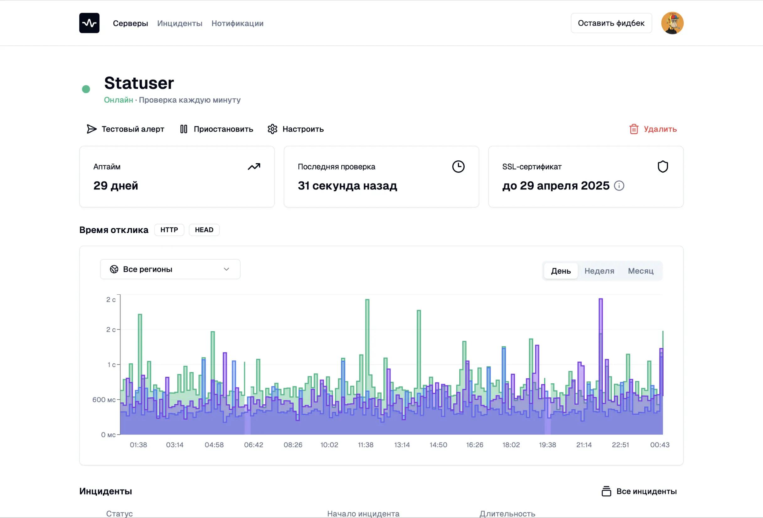Click the SSL certificate shield icon
Image resolution: width=763 pixels, height=518 pixels.
coord(663,166)
